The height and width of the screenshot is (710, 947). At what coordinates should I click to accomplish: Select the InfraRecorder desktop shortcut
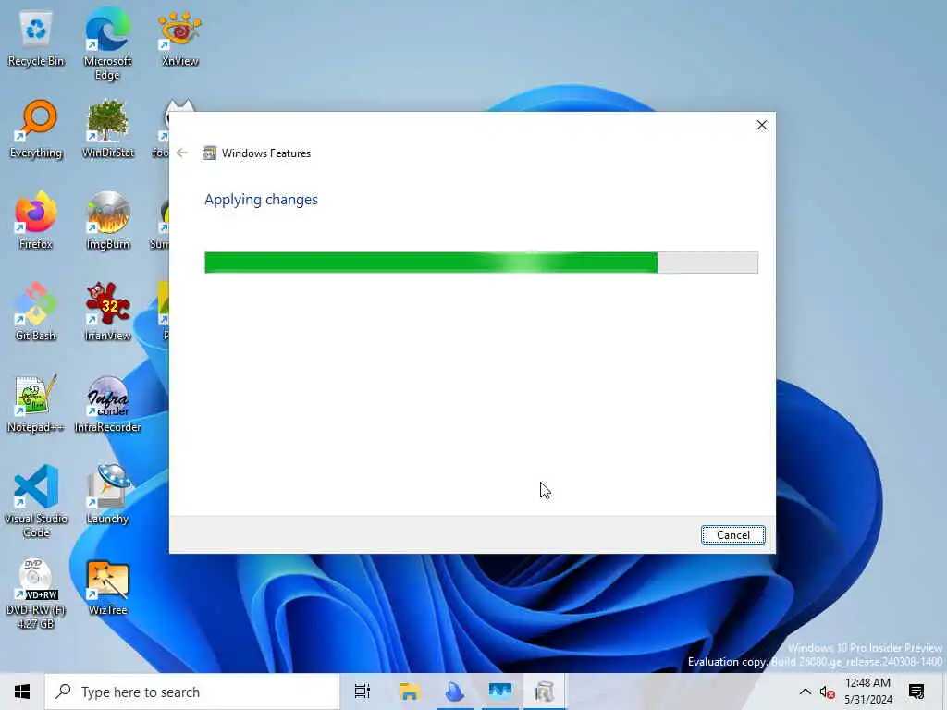point(107,404)
